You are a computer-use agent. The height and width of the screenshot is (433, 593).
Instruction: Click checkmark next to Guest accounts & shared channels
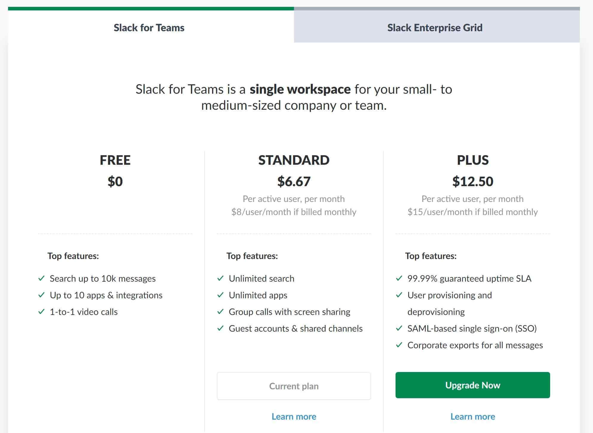(220, 328)
